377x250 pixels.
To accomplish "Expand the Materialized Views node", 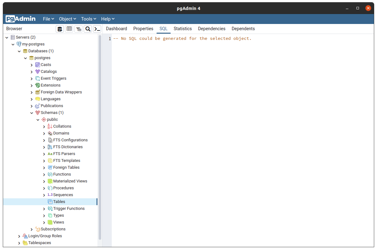I will tap(44, 181).
